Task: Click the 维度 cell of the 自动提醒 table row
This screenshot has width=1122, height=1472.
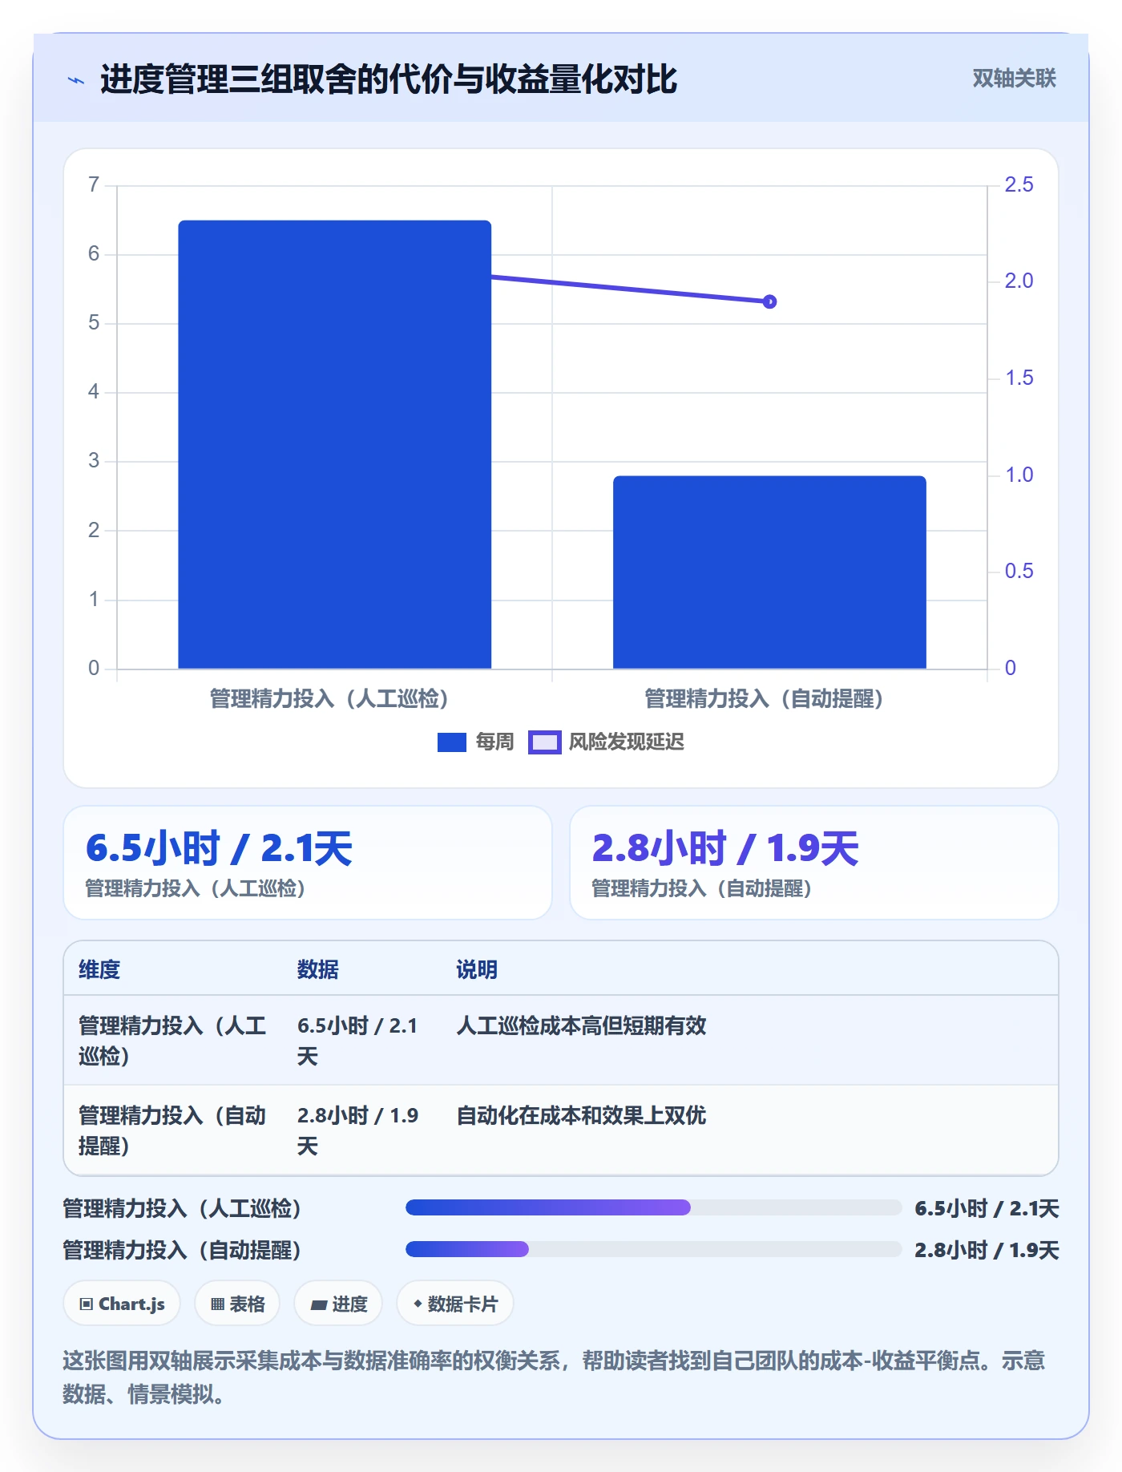Action: coord(172,1130)
